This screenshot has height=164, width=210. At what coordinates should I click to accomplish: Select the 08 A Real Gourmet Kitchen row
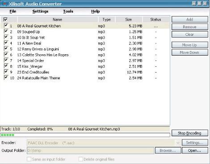tap(85, 26)
